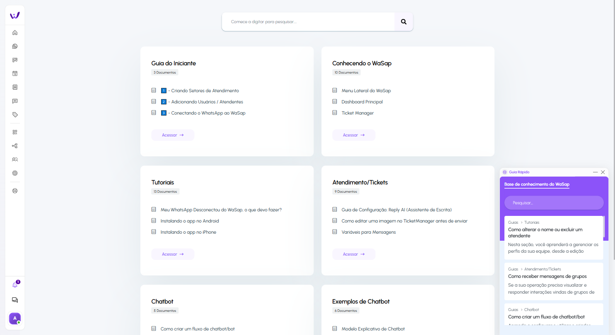Open user avatar 'A' profile menu
This screenshot has width=615, height=335.
tap(15, 318)
